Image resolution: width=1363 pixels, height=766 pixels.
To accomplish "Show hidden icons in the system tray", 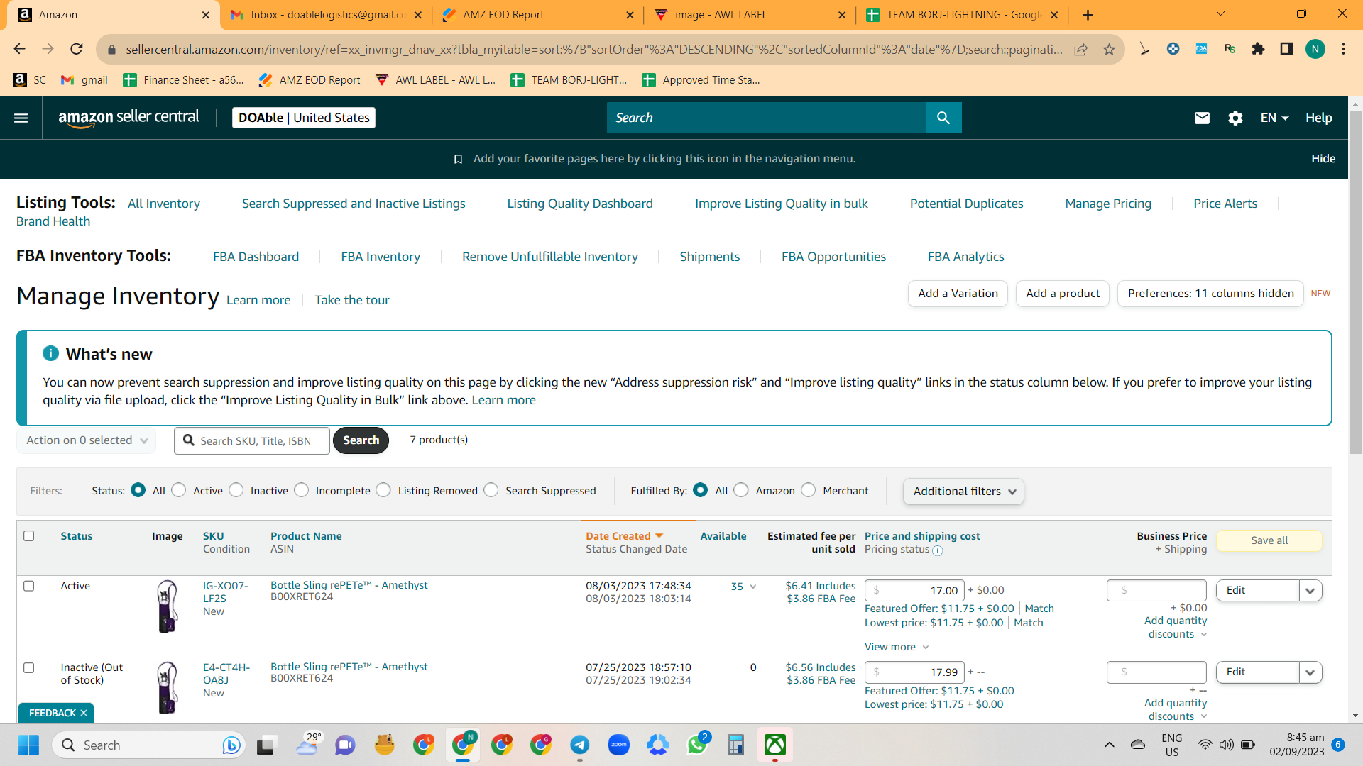I will click(1109, 745).
